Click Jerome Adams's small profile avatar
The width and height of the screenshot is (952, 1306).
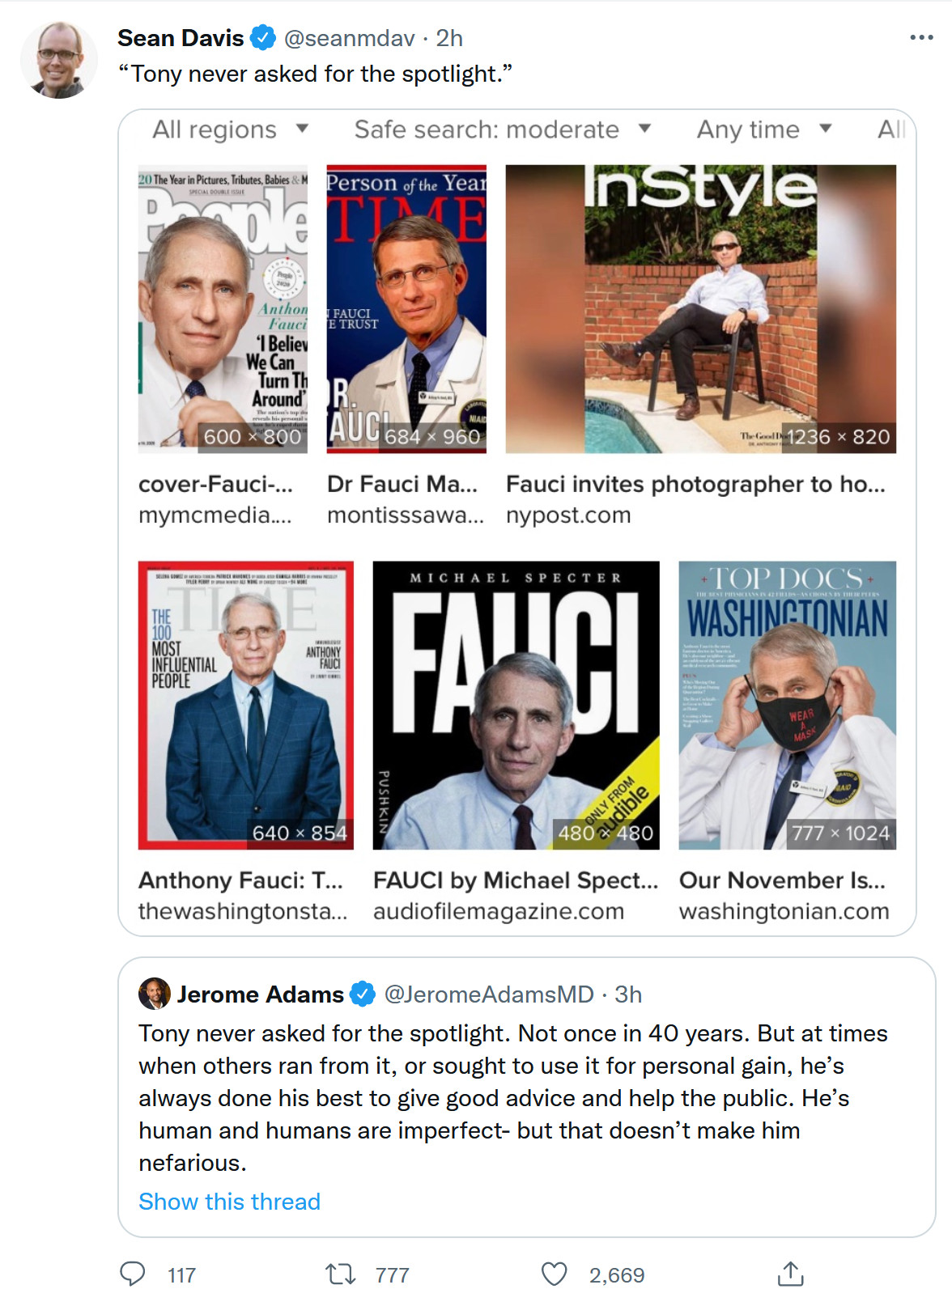[154, 994]
